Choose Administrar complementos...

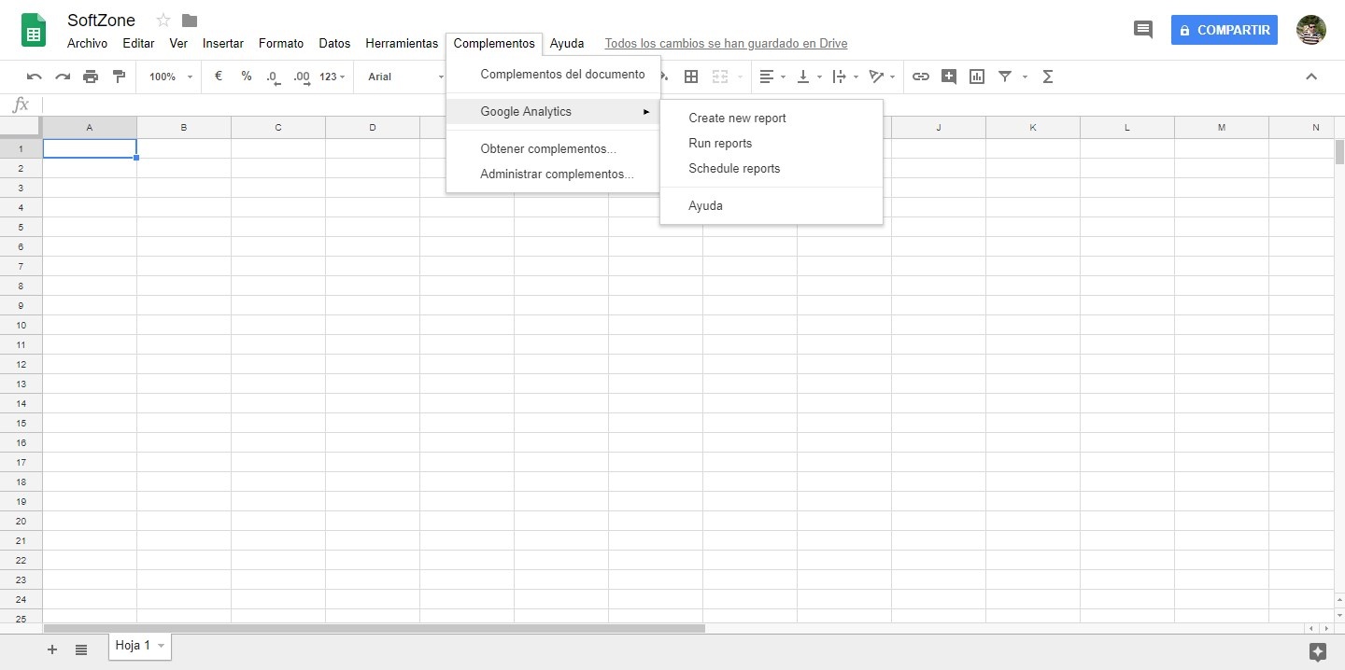(x=553, y=174)
